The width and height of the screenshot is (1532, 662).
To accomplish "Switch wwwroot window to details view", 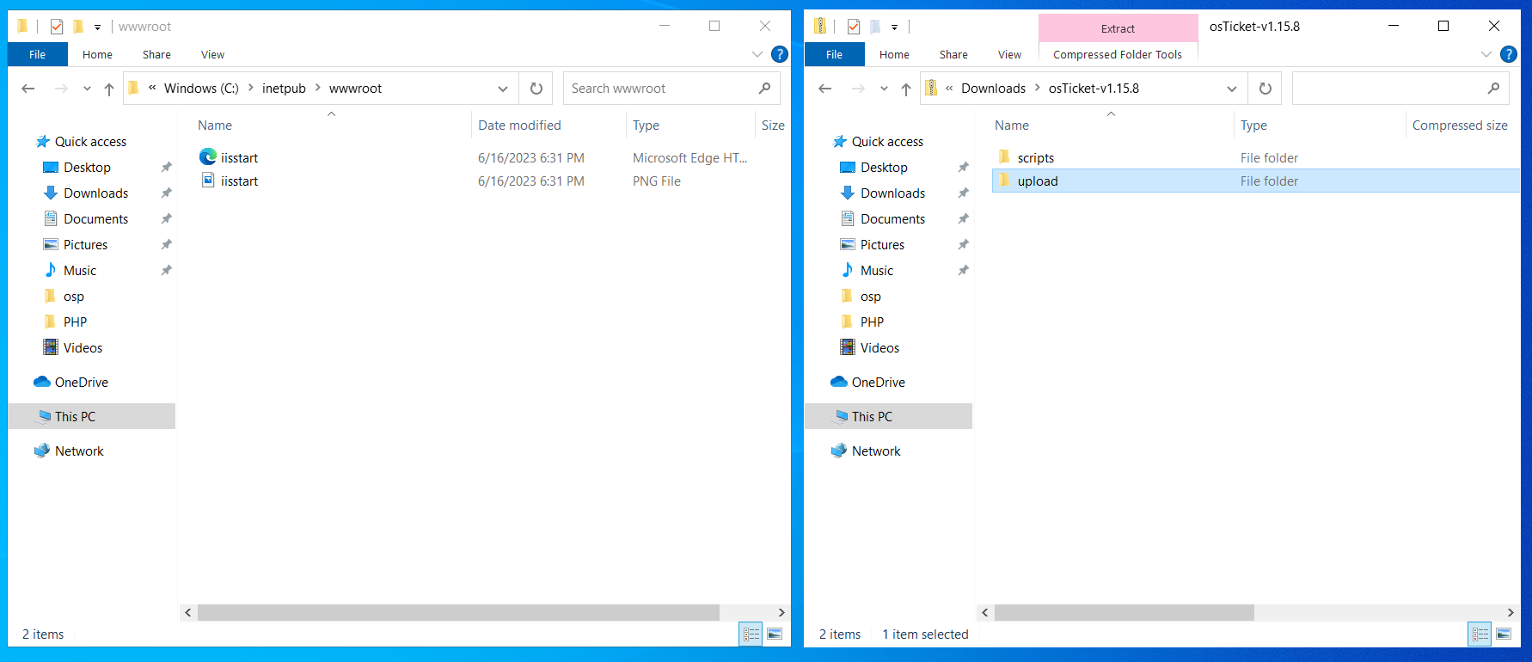I will (751, 634).
